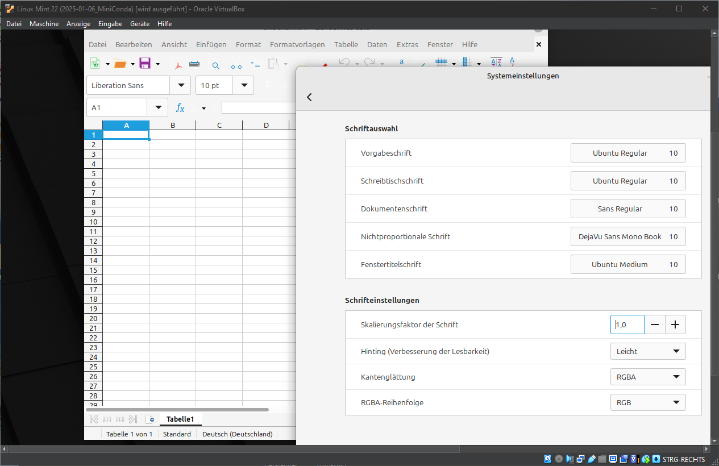Screen dimensions: 719x466
Task: Select cell A1 in the spreadsheet
Action: pyautogui.click(x=126, y=135)
